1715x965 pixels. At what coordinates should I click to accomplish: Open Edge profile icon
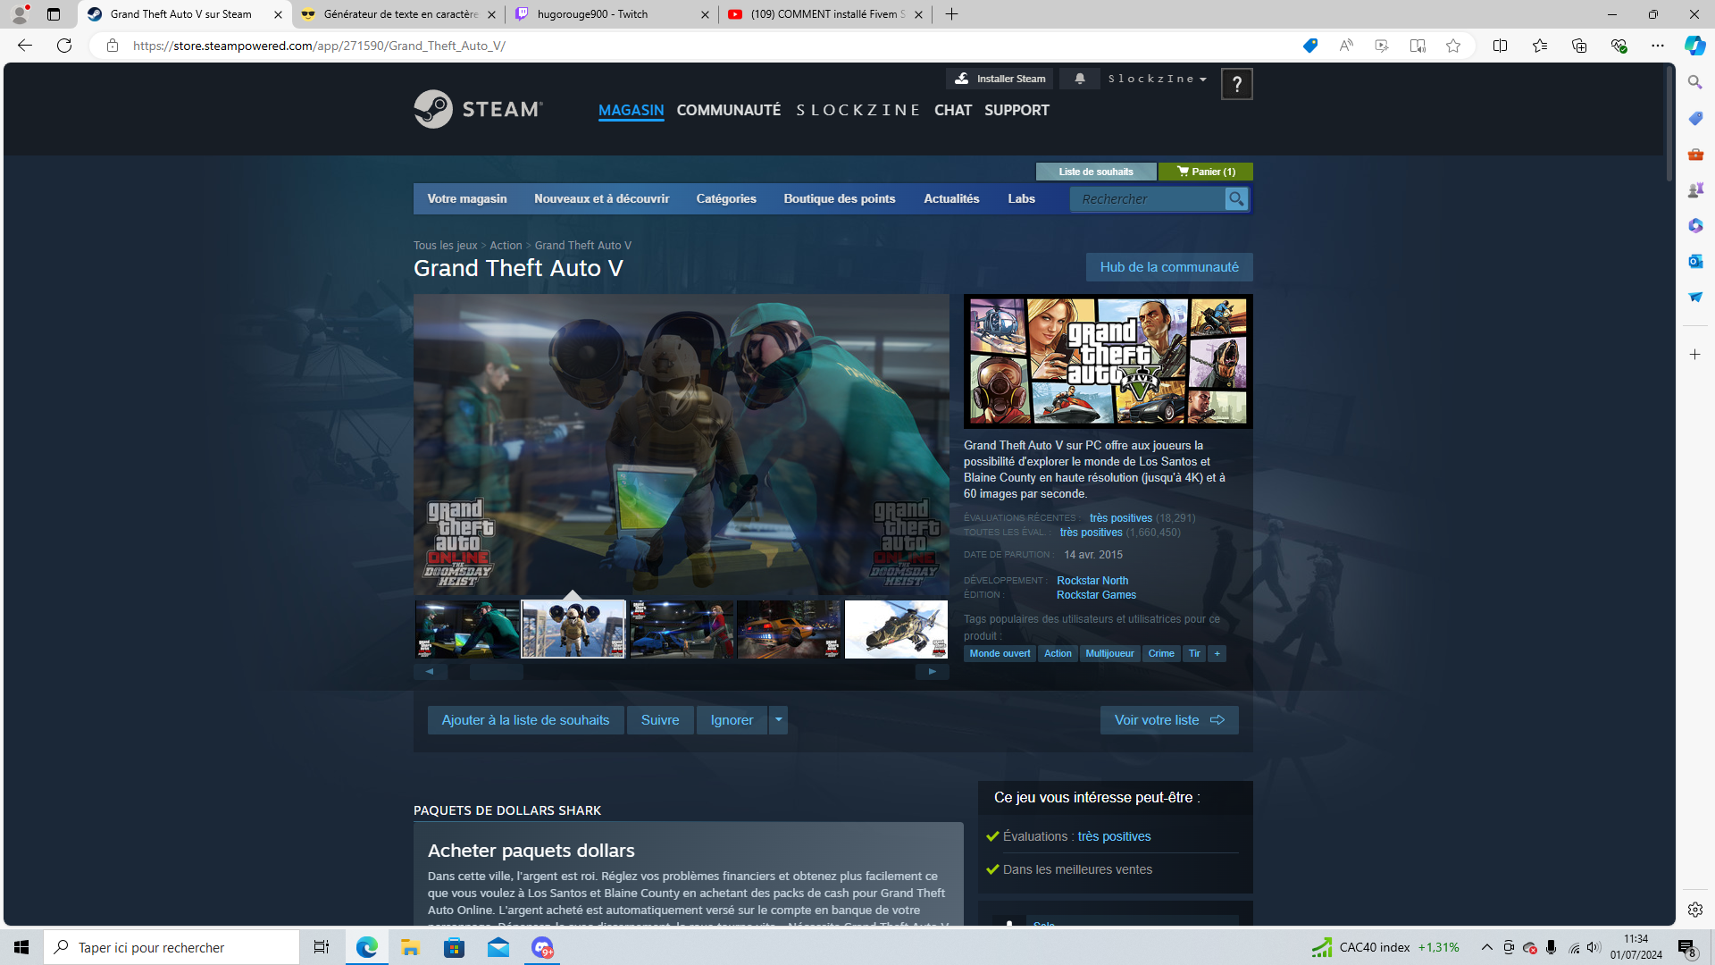20,14
